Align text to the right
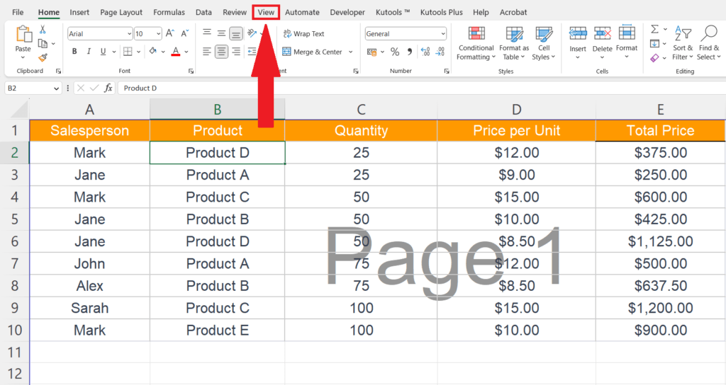Screen dimensions: 726x385 (236, 52)
